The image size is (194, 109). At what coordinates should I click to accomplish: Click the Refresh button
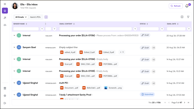click(x=176, y=6)
